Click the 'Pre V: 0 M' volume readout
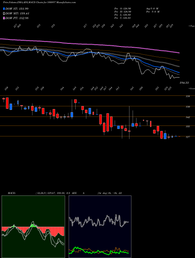Screen dimensions: 195x258 pos(153,12)
